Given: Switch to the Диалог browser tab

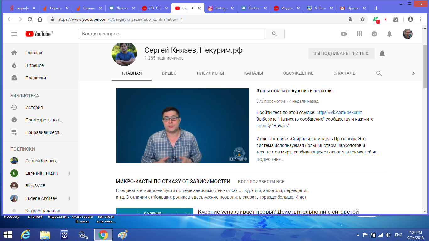Looking at the screenshot, I should (x=122, y=8).
